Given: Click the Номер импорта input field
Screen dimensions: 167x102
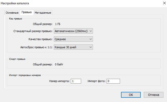Looking at the screenshot, I should pos(76,81).
